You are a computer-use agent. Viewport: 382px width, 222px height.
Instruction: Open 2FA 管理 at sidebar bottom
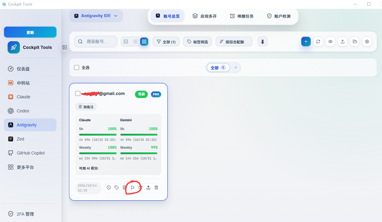(30, 214)
